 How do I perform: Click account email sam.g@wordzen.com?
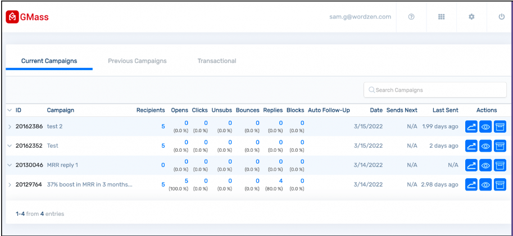pos(360,17)
